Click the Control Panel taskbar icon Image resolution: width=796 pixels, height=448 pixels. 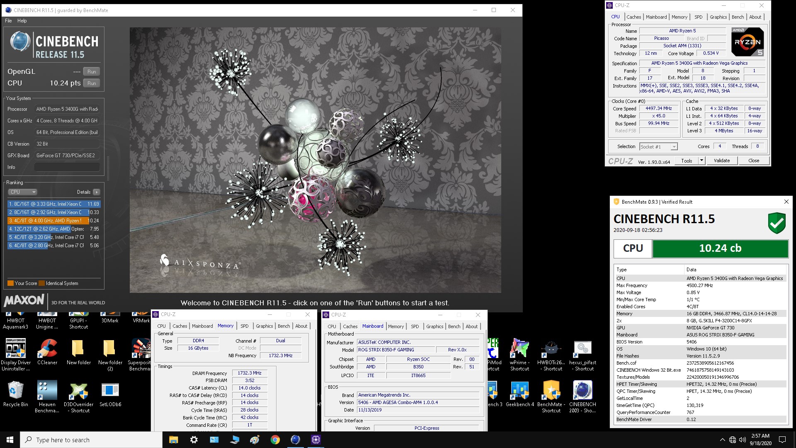coord(214,440)
